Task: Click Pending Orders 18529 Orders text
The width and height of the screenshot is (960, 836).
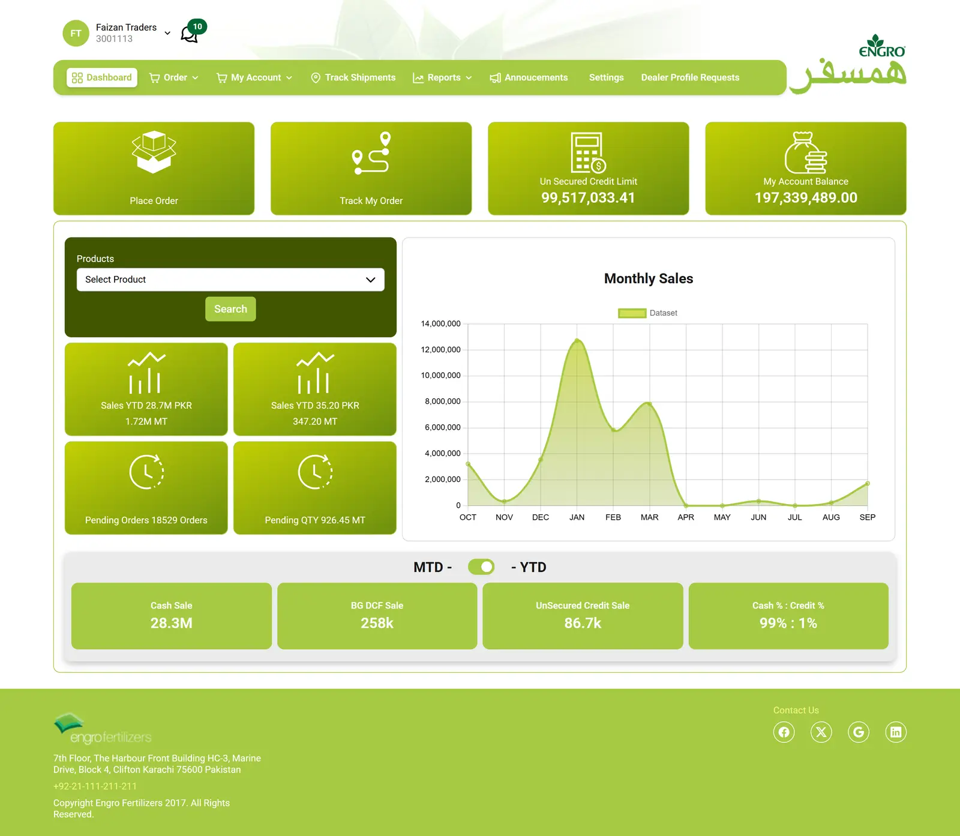Action: (x=146, y=520)
